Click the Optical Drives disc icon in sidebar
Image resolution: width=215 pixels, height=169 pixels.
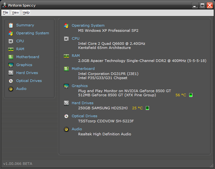tap(11, 81)
